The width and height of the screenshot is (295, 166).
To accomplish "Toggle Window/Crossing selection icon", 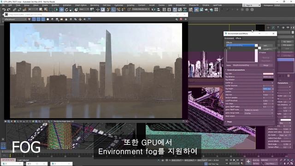I will click(x=56, y=10).
